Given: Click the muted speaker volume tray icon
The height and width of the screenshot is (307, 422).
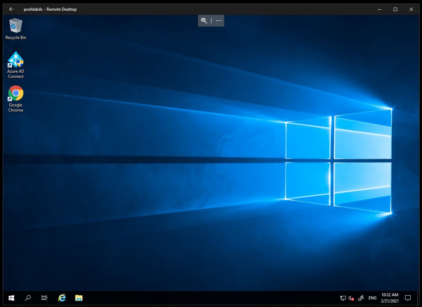Looking at the screenshot, I should (351, 298).
